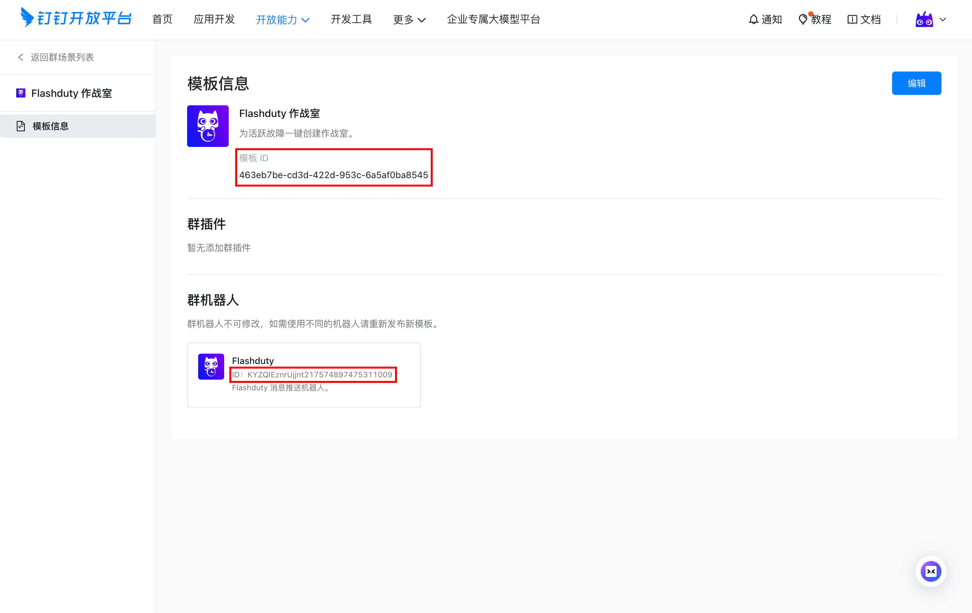Click the Flashduty 作战室 sidebar icon
The image size is (972, 613).
pyautogui.click(x=20, y=93)
